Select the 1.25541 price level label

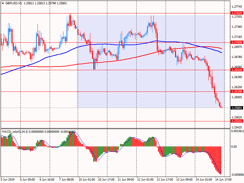click(x=237, y=121)
